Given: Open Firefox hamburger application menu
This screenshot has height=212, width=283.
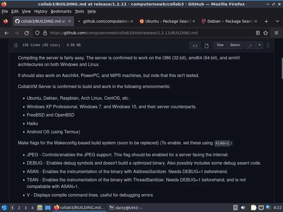Looking at the screenshot, I should click(x=276, y=33).
